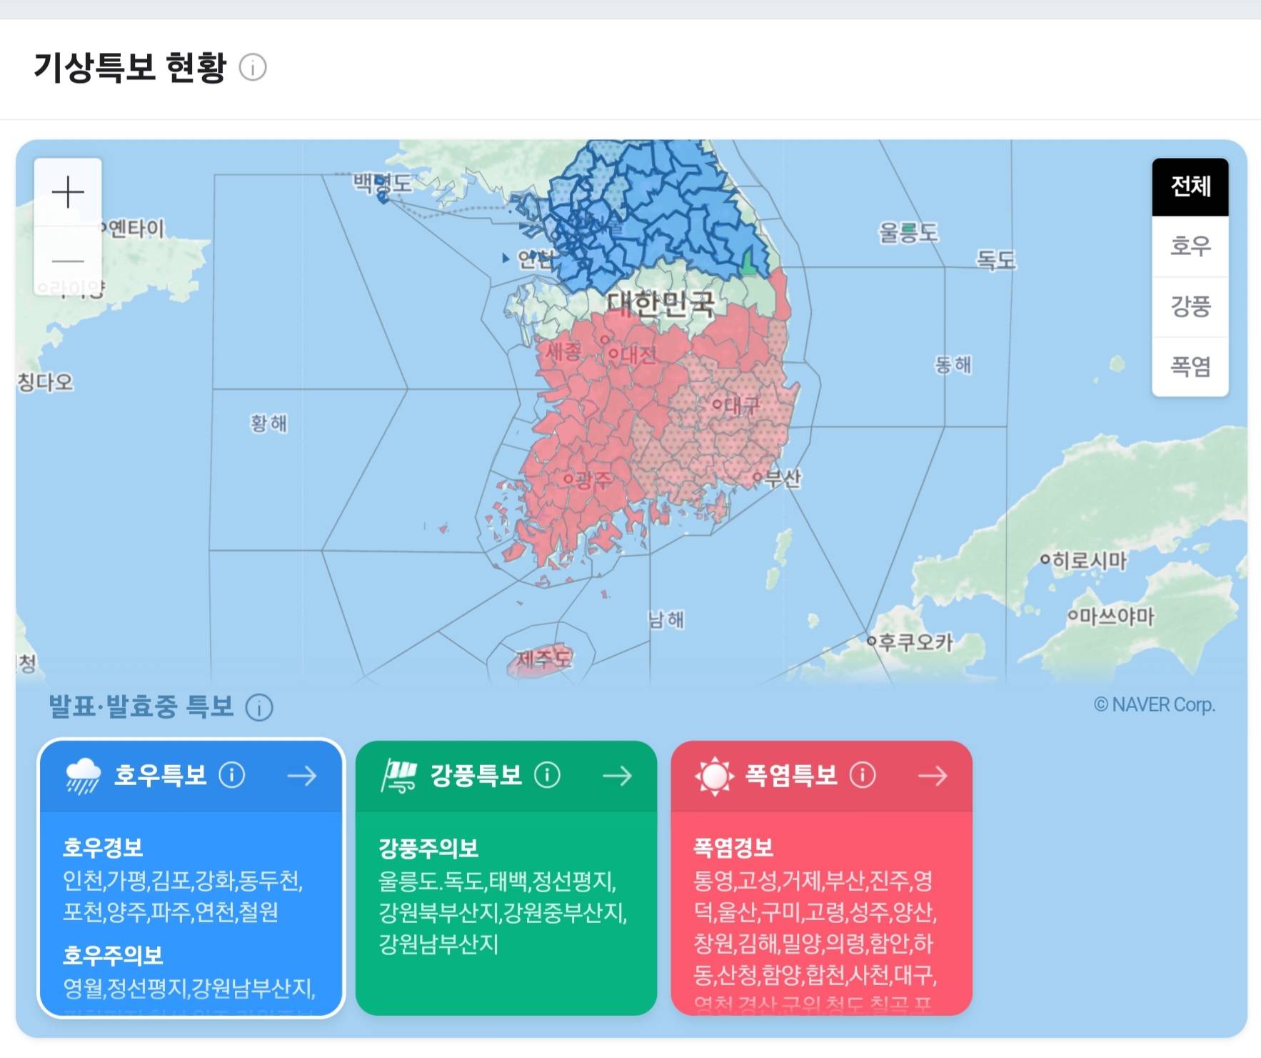Zoom in the map with plus button
Screen dimensions: 1261x1058
[68, 192]
